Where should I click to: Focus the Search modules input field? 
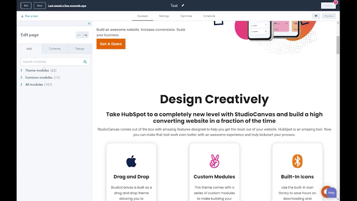click(x=55, y=62)
